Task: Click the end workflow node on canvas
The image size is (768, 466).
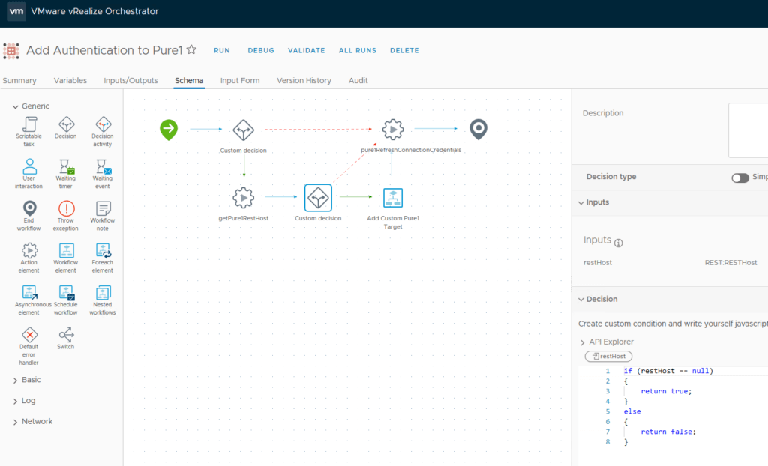Action: (478, 129)
